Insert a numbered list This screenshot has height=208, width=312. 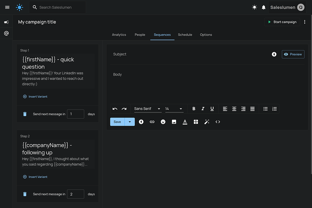[x=275, y=109]
